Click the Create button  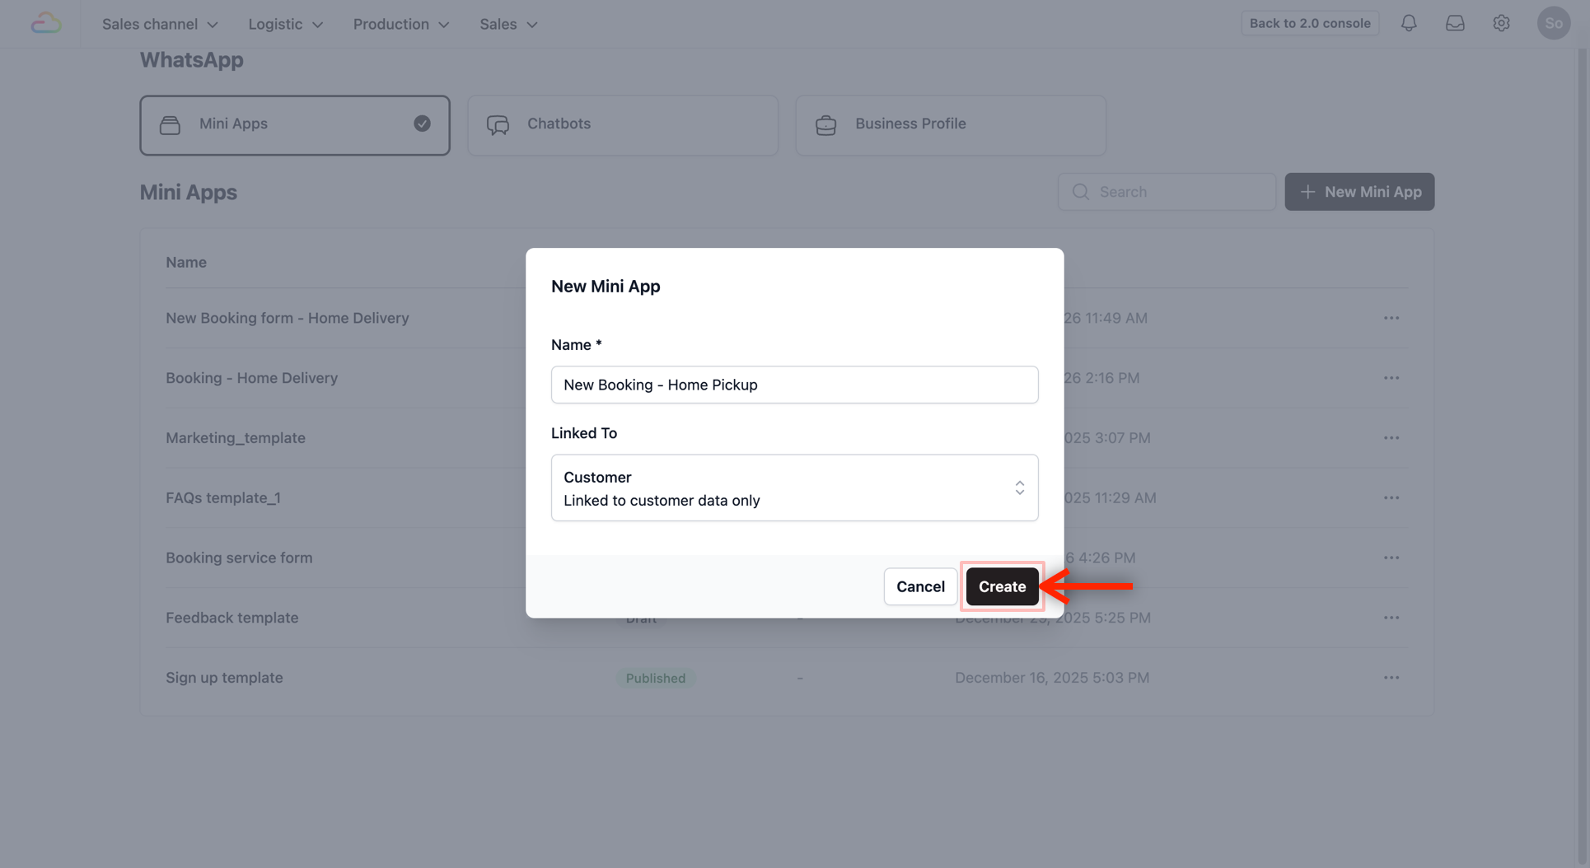(x=1002, y=586)
